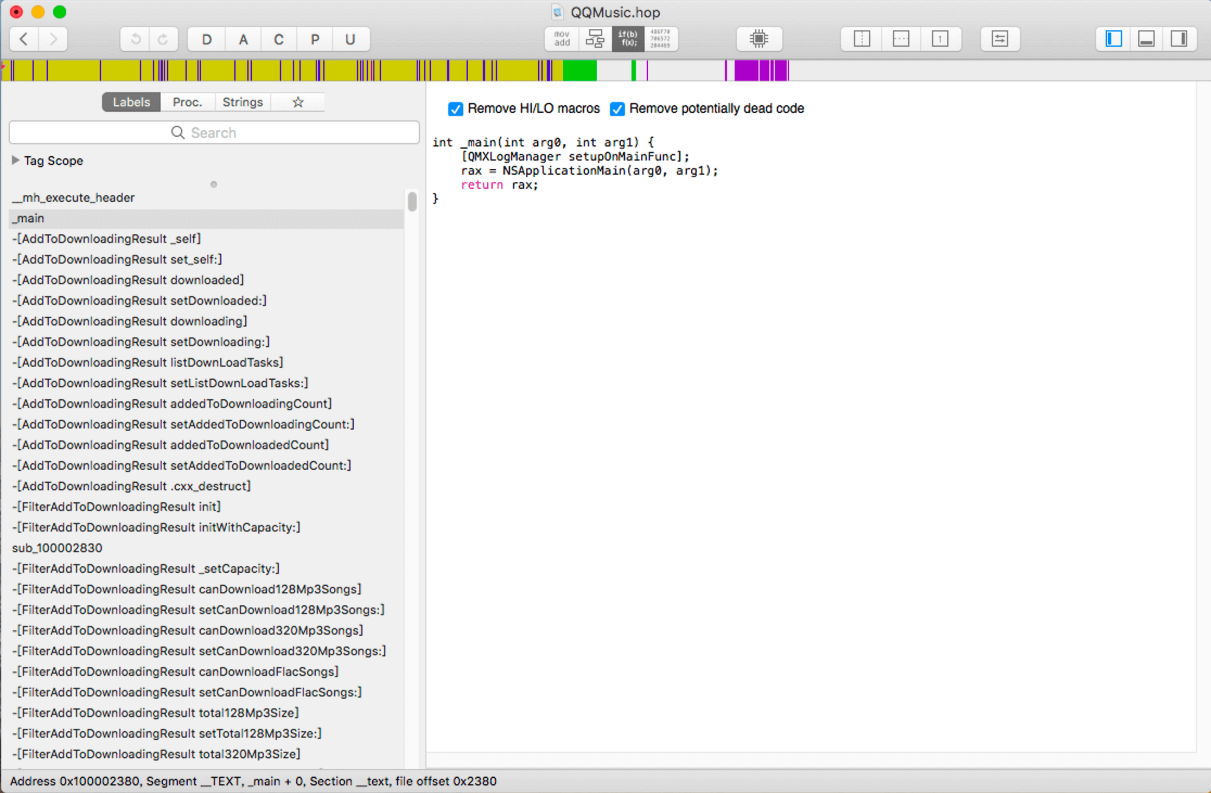Go back with the navigation arrow
This screenshot has height=793, width=1211.
24,39
